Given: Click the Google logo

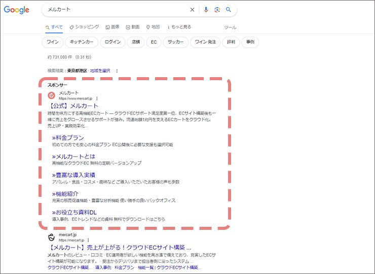Looking at the screenshot, I should (x=17, y=10).
